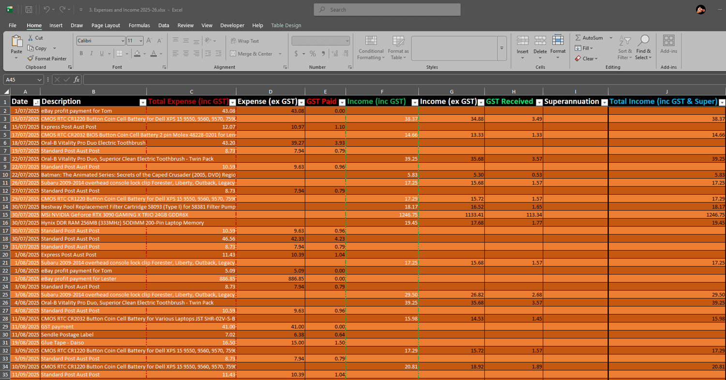The height and width of the screenshot is (380, 726).
Task: Click the Copy icon in Clipboard group
Action: (x=30, y=48)
